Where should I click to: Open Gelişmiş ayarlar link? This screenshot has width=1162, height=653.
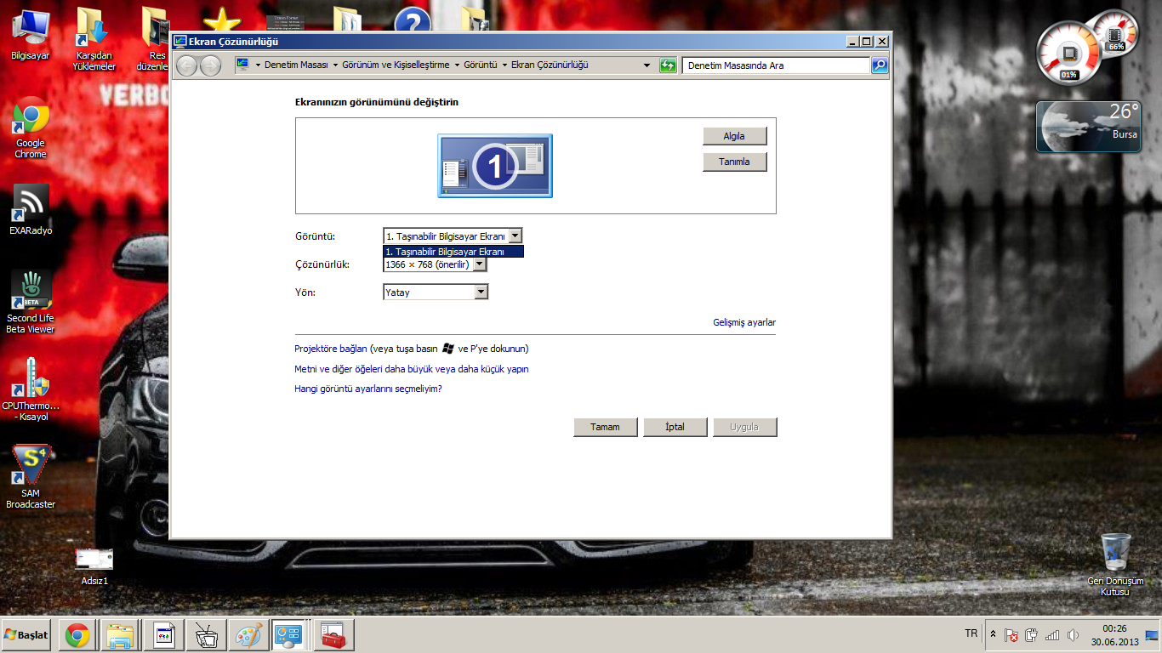743,323
